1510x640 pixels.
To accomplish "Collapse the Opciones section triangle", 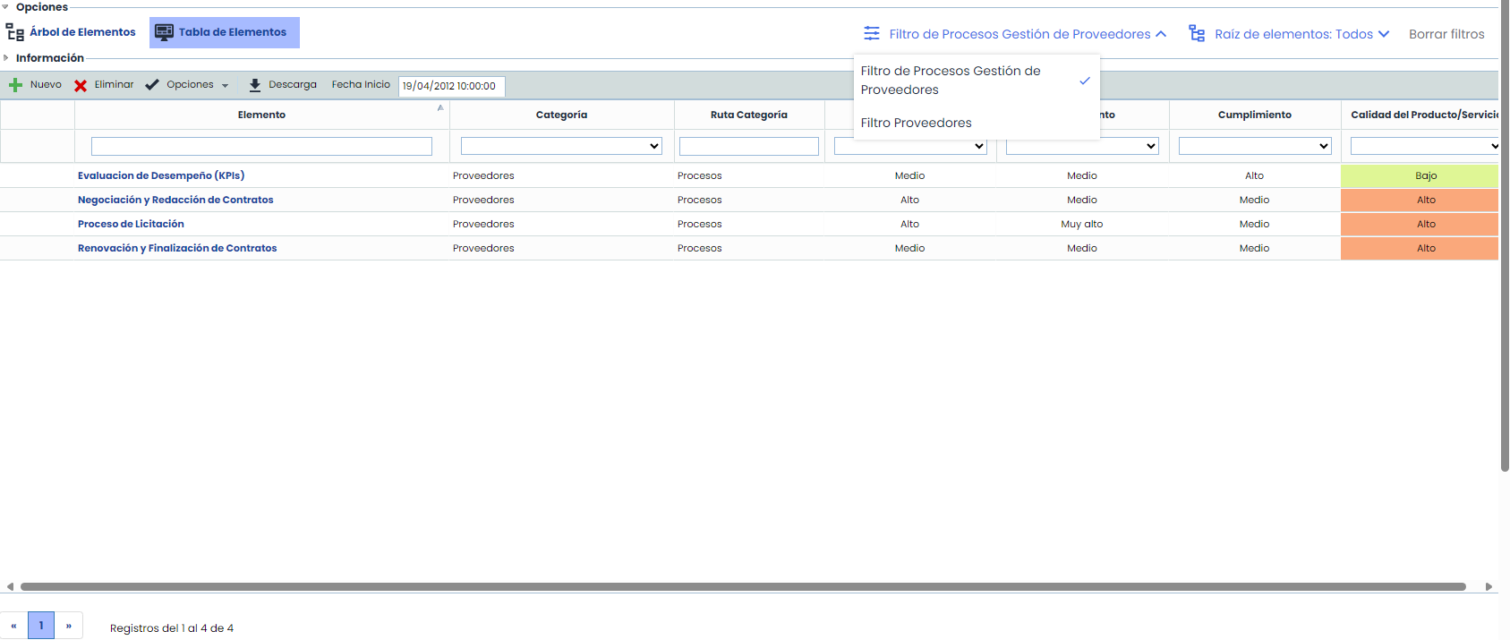I will 6,6.
